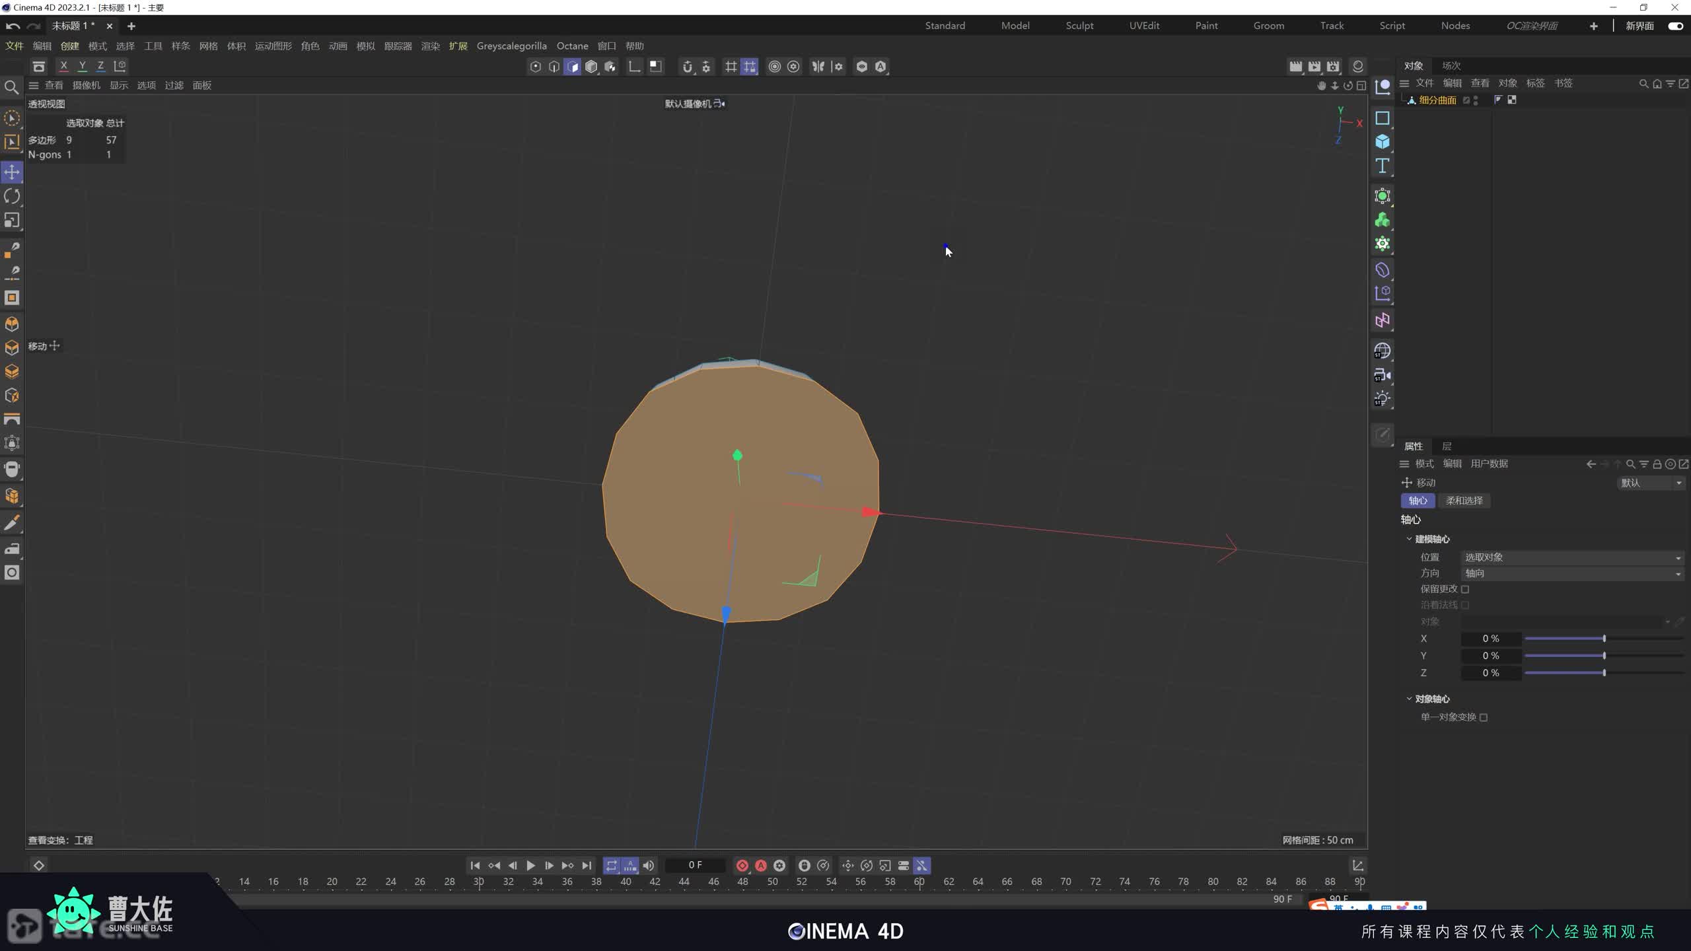Click the record active objects button
1691x951 pixels.
[742, 865]
